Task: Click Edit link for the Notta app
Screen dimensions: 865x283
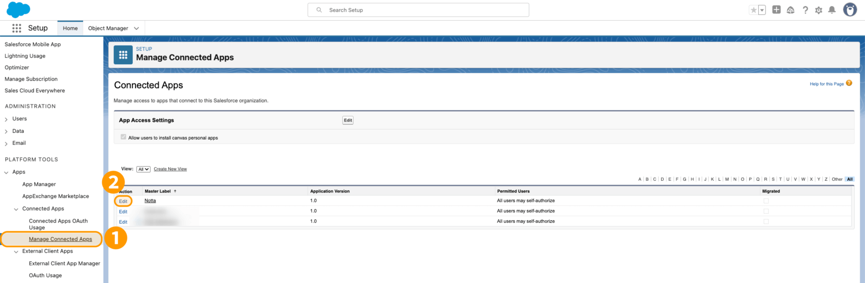Action: pyautogui.click(x=123, y=201)
